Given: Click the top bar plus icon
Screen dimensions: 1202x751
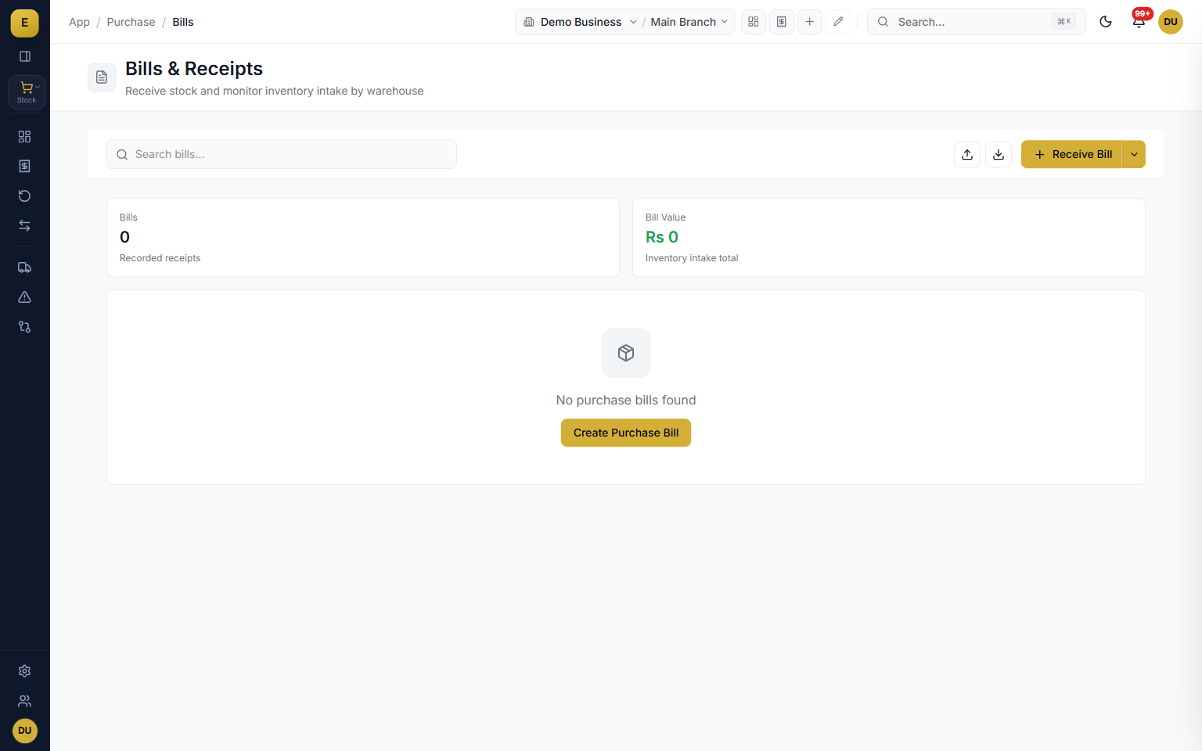Looking at the screenshot, I should pyautogui.click(x=810, y=22).
